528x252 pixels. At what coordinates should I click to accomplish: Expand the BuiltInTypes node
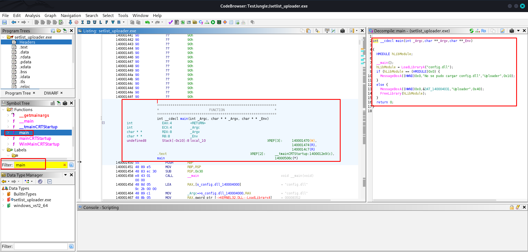[x=3, y=194]
